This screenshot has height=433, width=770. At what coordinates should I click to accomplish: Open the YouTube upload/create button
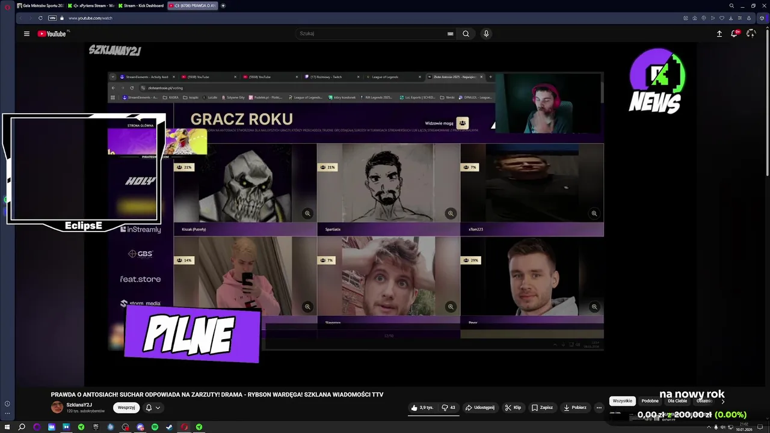point(719,34)
